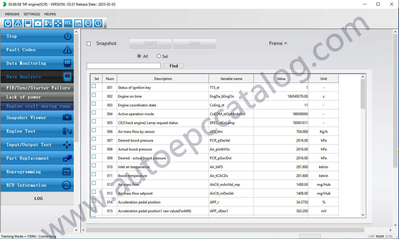Image resolution: width=399 pixels, height=239 pixels.
Task: Select the Input/Output Test arrows toolbar icon
Action: coord(58,23)
